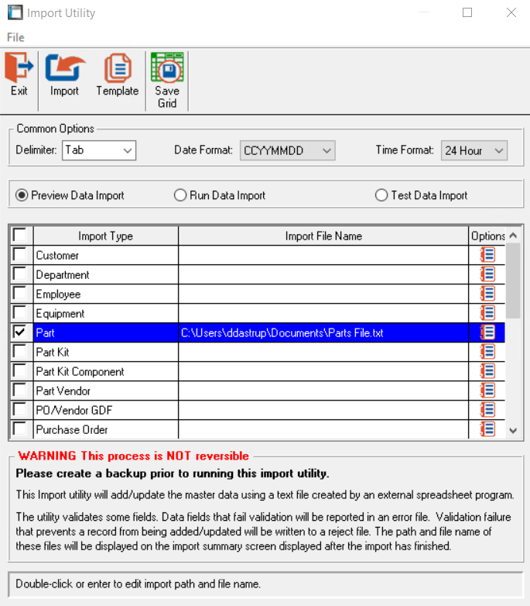
Task: Click the scroll down arrow in grid
Action: (513, 430)
